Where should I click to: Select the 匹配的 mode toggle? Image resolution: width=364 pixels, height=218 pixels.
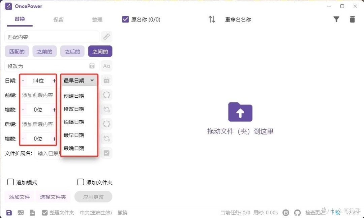click(17, 51)
